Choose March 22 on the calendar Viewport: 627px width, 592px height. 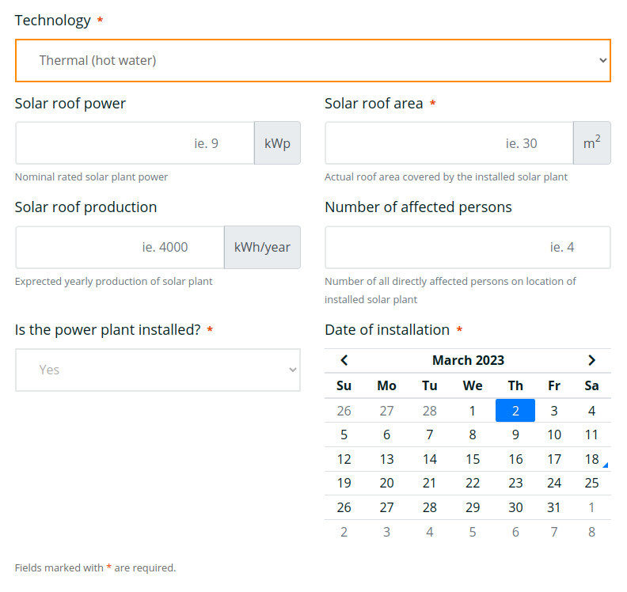[x=473, y=483]
